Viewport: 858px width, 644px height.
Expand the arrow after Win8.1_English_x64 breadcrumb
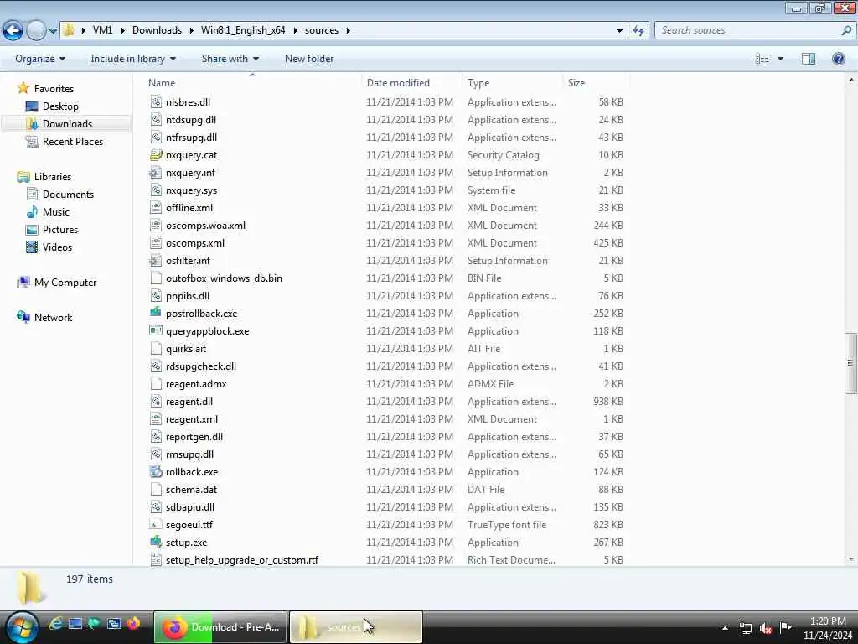tap(296, 30)
